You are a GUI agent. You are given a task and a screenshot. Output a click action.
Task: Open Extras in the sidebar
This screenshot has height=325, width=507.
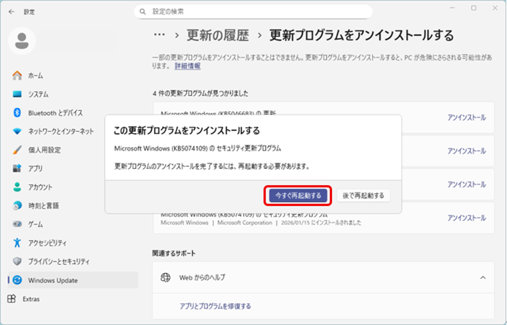[x=32, y=298]
